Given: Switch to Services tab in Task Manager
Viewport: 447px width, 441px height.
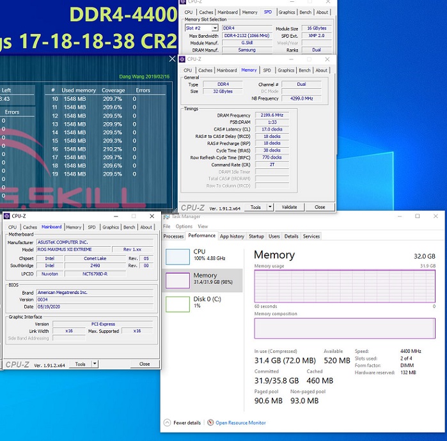Looking at the screenshot, I should (x=311, y=236).
